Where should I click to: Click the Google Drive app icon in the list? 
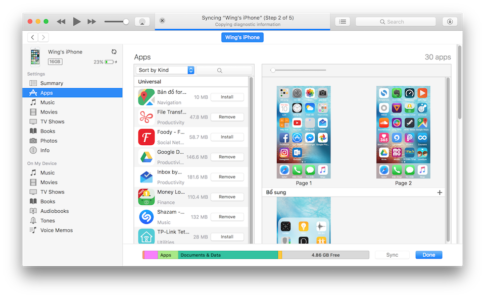pos(147,157)
